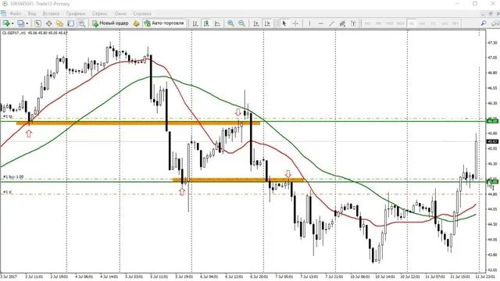Open the New Chart toolbar icon
Image resolution: width=500 pixels, height=281 pixels.
click(6, 23)
